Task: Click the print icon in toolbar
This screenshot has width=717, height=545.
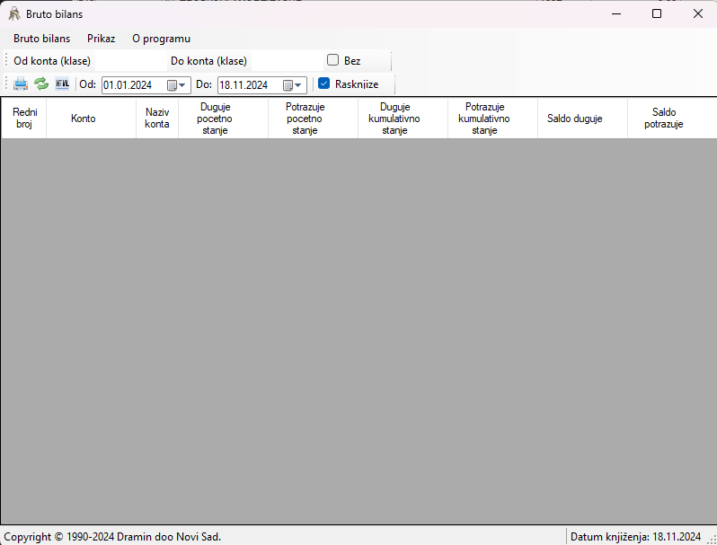Action: click(21, 84)
